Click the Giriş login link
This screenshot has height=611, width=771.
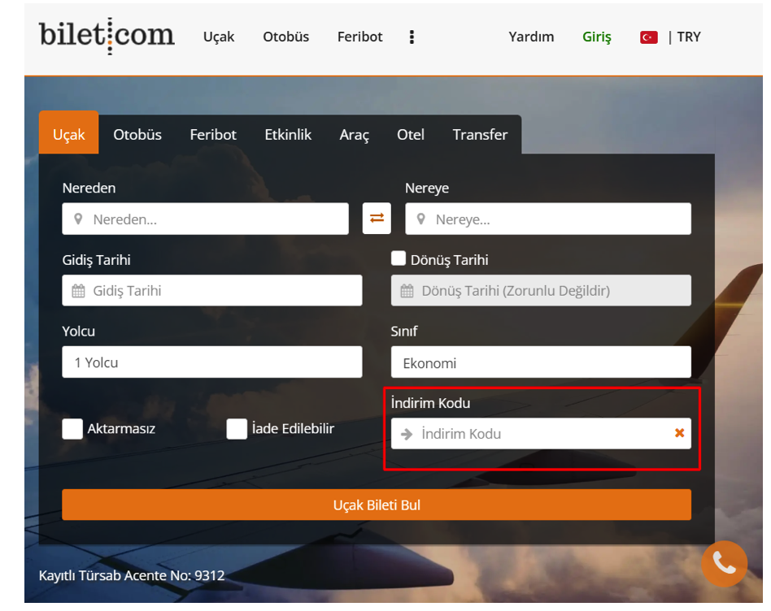(x=596, y=37)
